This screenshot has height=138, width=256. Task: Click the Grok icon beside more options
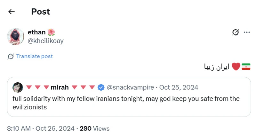(236, 32)
